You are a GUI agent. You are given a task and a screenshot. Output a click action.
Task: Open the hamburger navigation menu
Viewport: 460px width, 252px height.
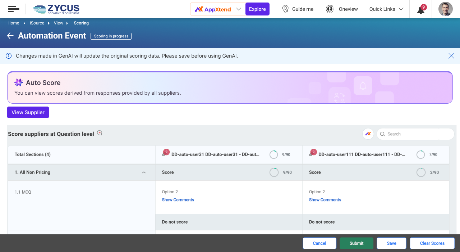pyautogui.click(x=13, y=9)
